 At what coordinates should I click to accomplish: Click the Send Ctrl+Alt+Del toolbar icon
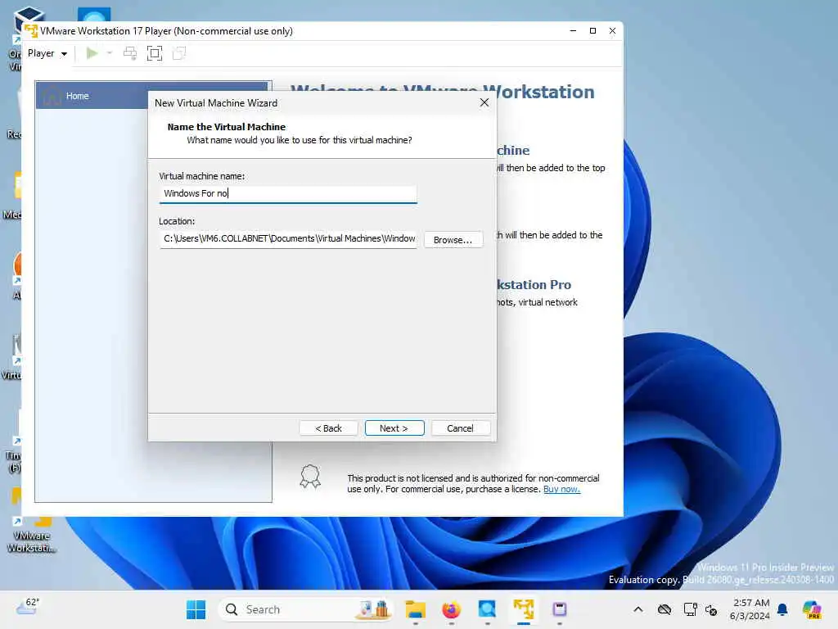click(130, 53)
